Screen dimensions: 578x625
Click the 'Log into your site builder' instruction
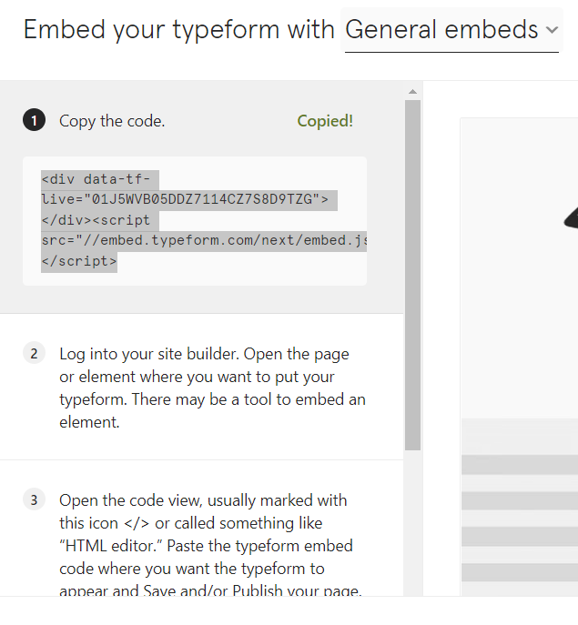[212, 388]
